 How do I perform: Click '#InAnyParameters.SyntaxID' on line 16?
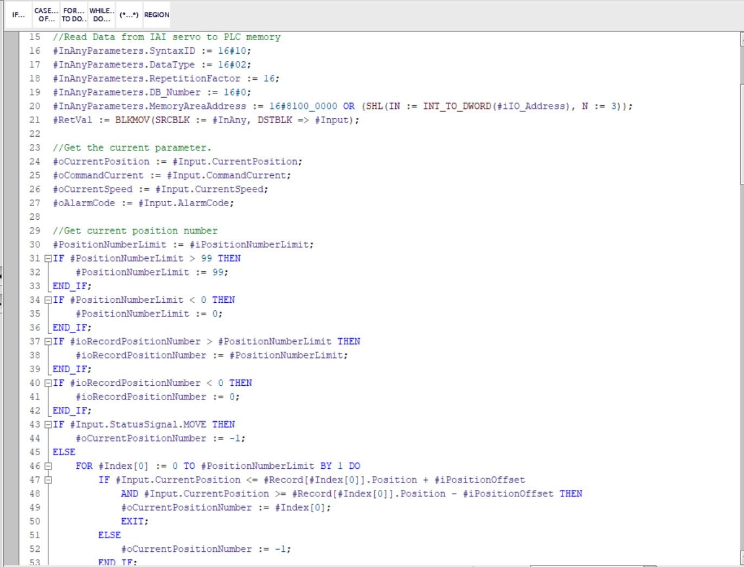pyautogui.click(x=124, y=51)
